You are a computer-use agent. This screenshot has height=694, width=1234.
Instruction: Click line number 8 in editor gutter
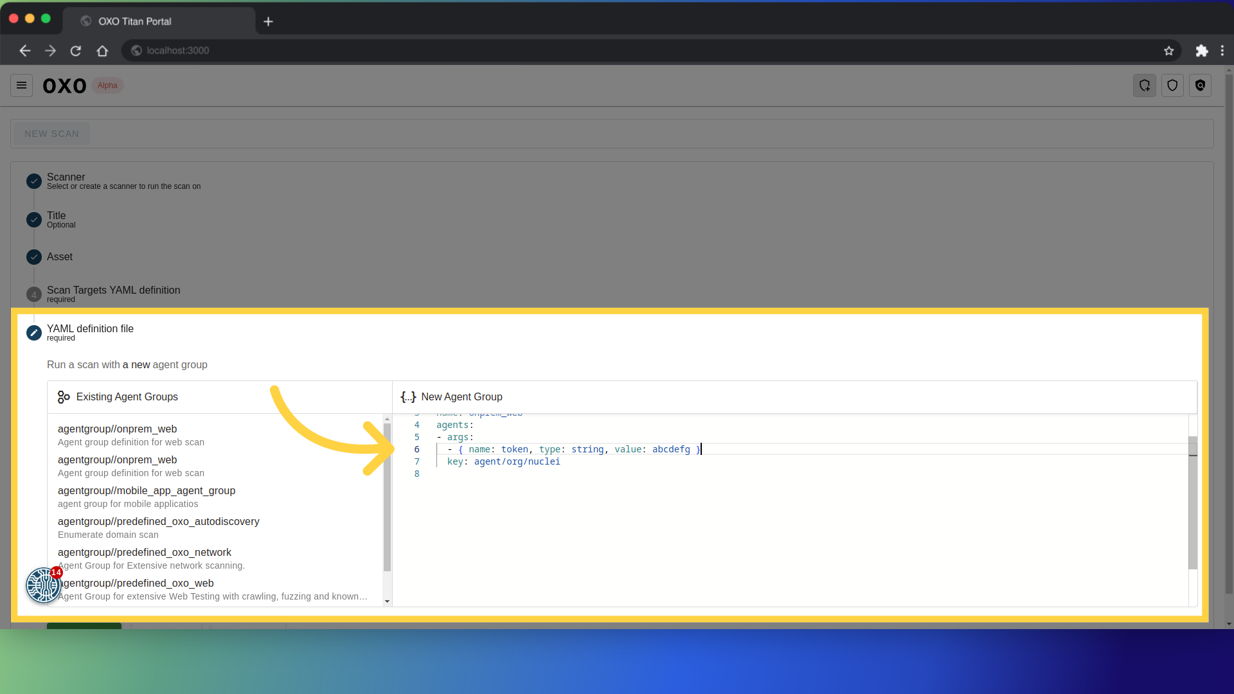416,474
